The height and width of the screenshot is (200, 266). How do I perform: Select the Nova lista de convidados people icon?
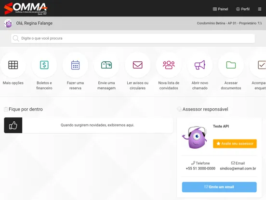[169, 65]
